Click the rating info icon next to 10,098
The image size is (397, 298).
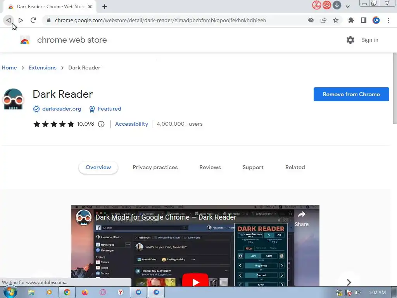(101, 124)
